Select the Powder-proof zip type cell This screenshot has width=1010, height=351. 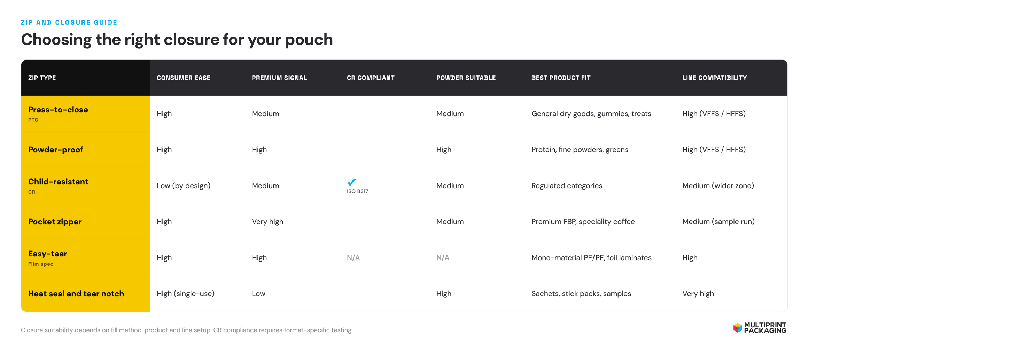coord(85,150)
